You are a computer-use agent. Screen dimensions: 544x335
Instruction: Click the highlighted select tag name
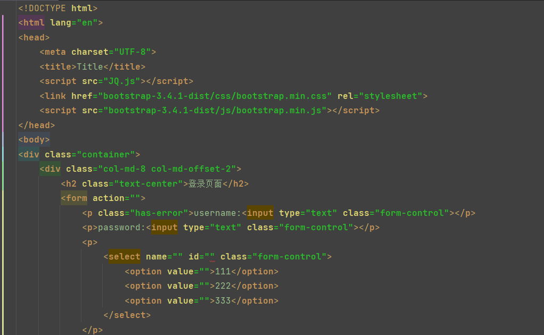pyautogui.click(x=124, y=257)
